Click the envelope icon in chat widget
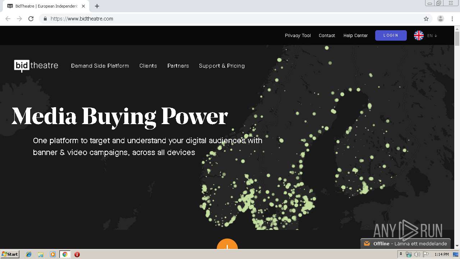The height and width of the screenshot is (259, 460). pos(367,244)
